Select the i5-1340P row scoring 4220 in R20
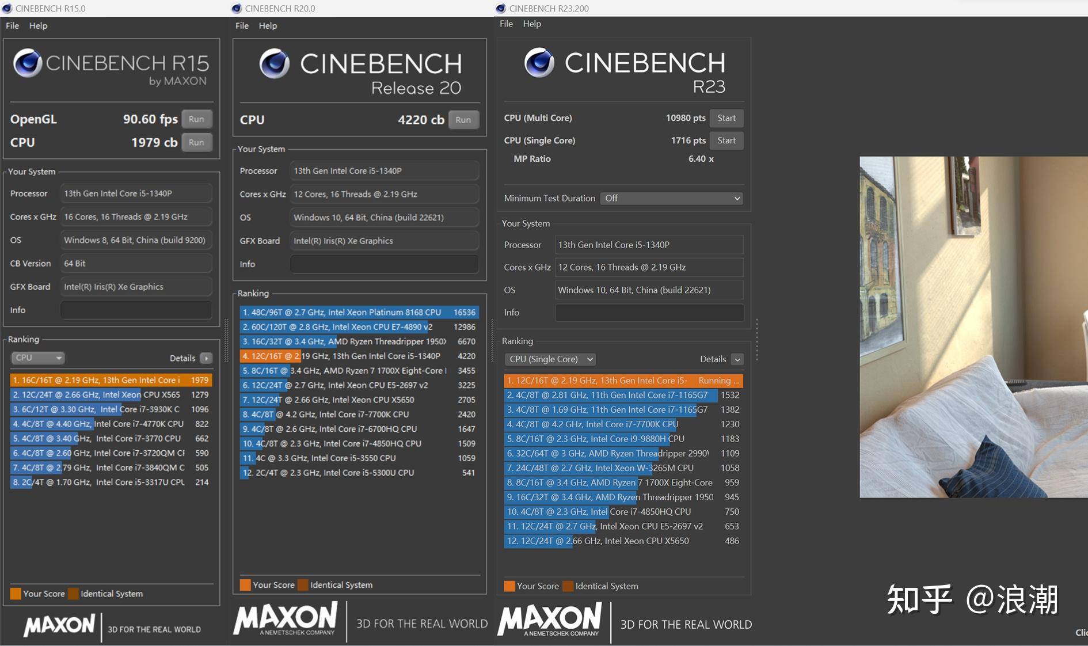 click(359, 356)
